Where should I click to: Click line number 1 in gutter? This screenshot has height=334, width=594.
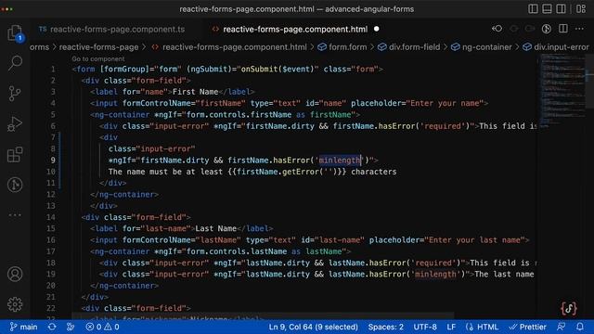53,69
